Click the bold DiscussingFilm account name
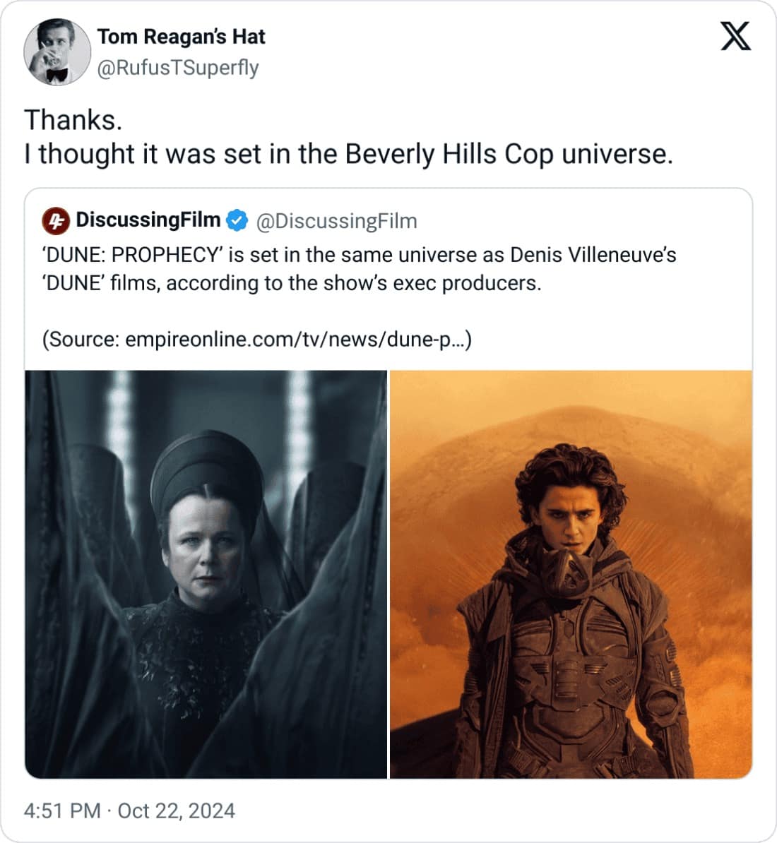 pyautogui.click(x=148, y=220)
